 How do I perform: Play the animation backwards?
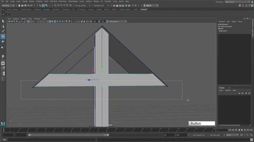[x=239, y=130]
